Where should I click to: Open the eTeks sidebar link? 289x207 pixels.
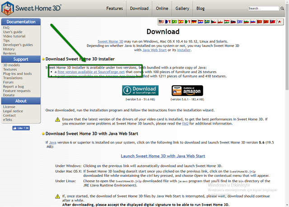click(7, 120)
